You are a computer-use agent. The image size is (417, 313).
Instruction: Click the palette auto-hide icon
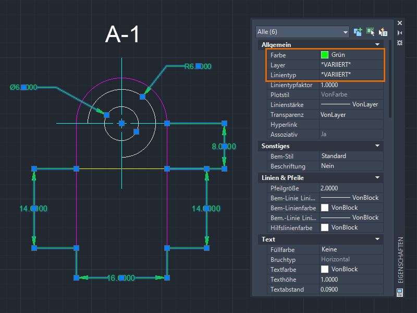point(400,32)
